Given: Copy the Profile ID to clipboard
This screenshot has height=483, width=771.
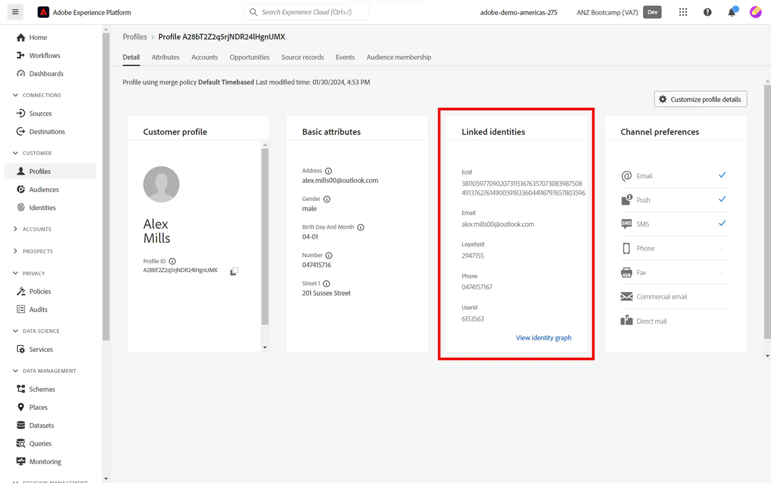Looking at the screenshot, I should pos(234,271).
